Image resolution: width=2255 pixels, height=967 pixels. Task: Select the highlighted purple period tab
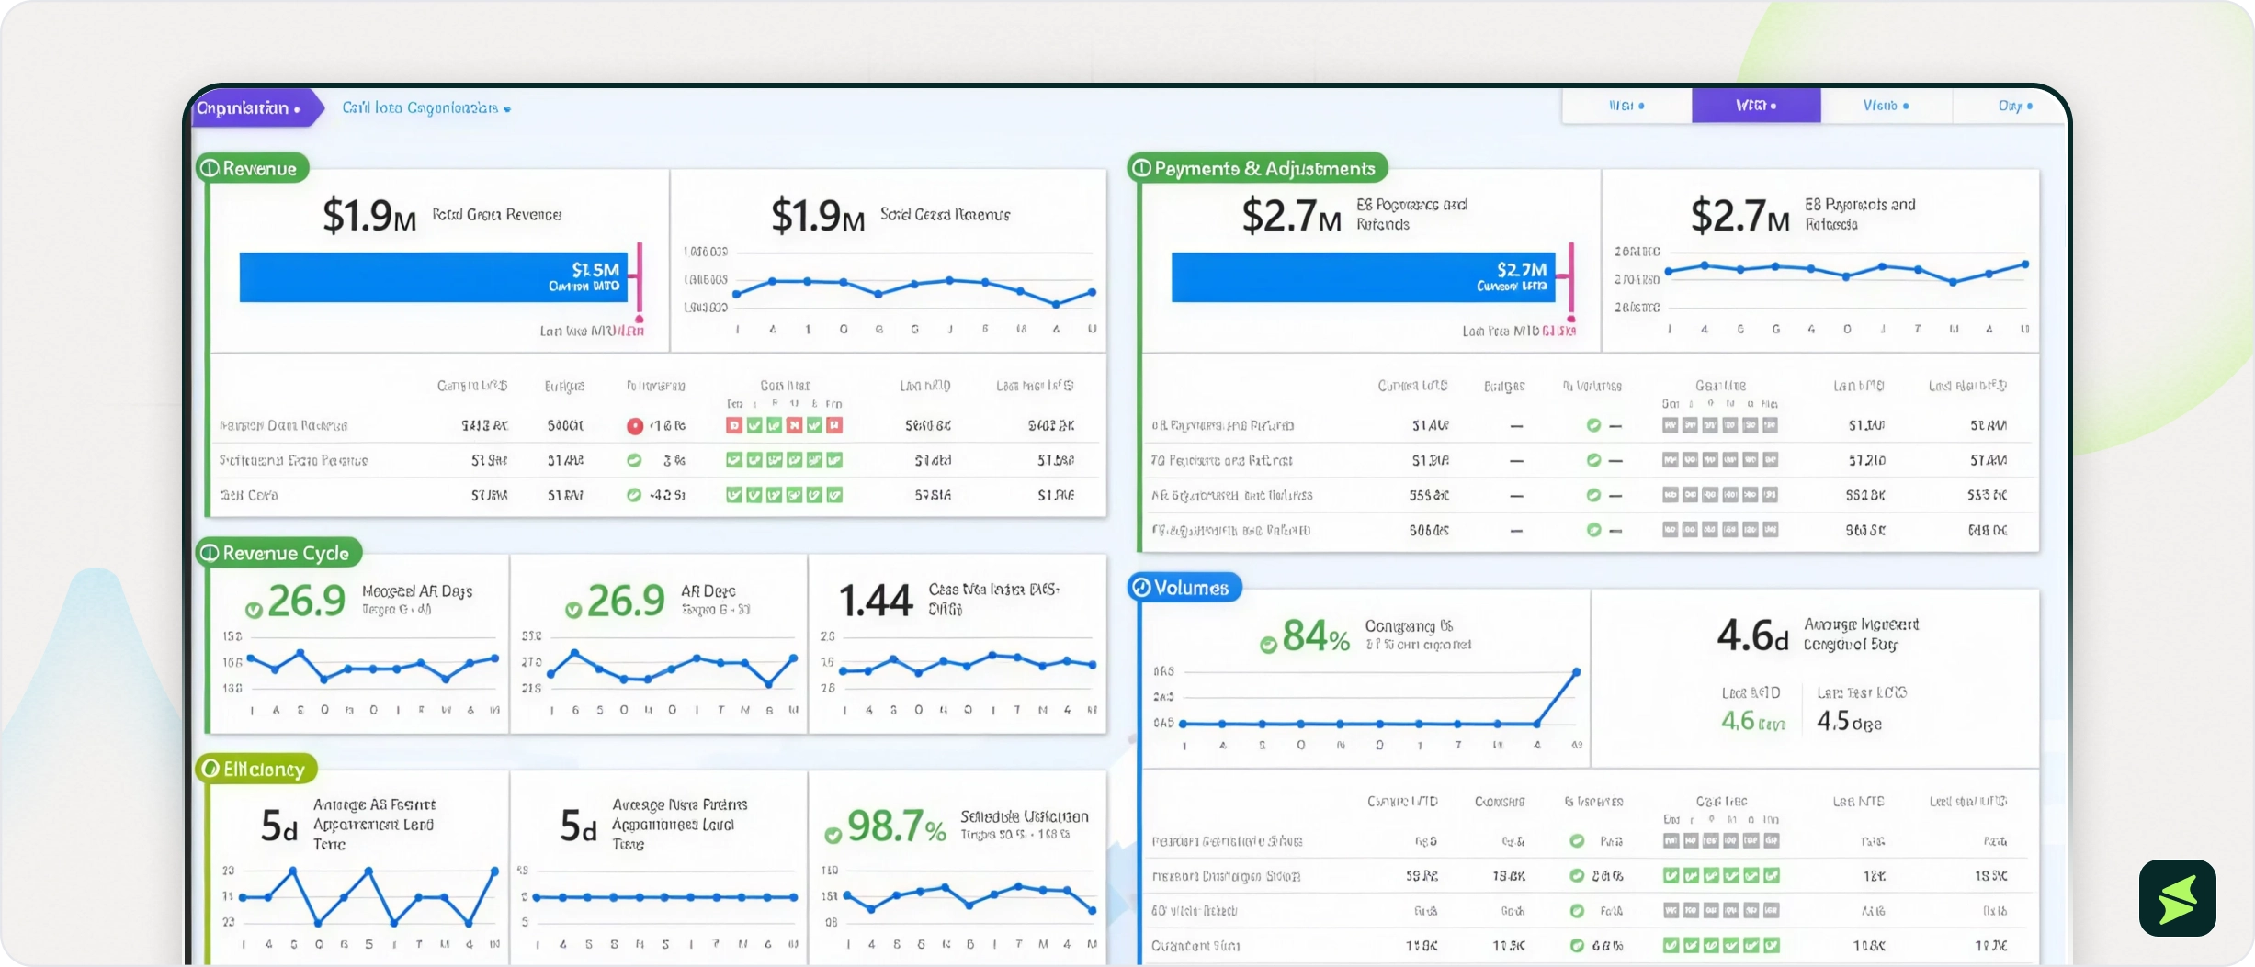click(x=1756, y=106)
